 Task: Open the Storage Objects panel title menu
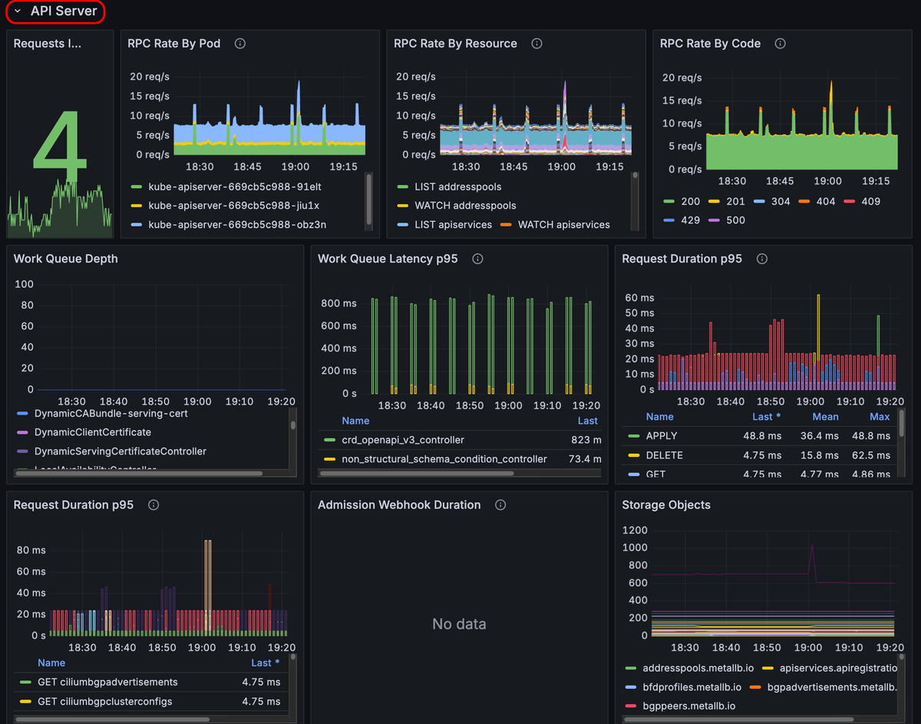[x=665, y=504]
